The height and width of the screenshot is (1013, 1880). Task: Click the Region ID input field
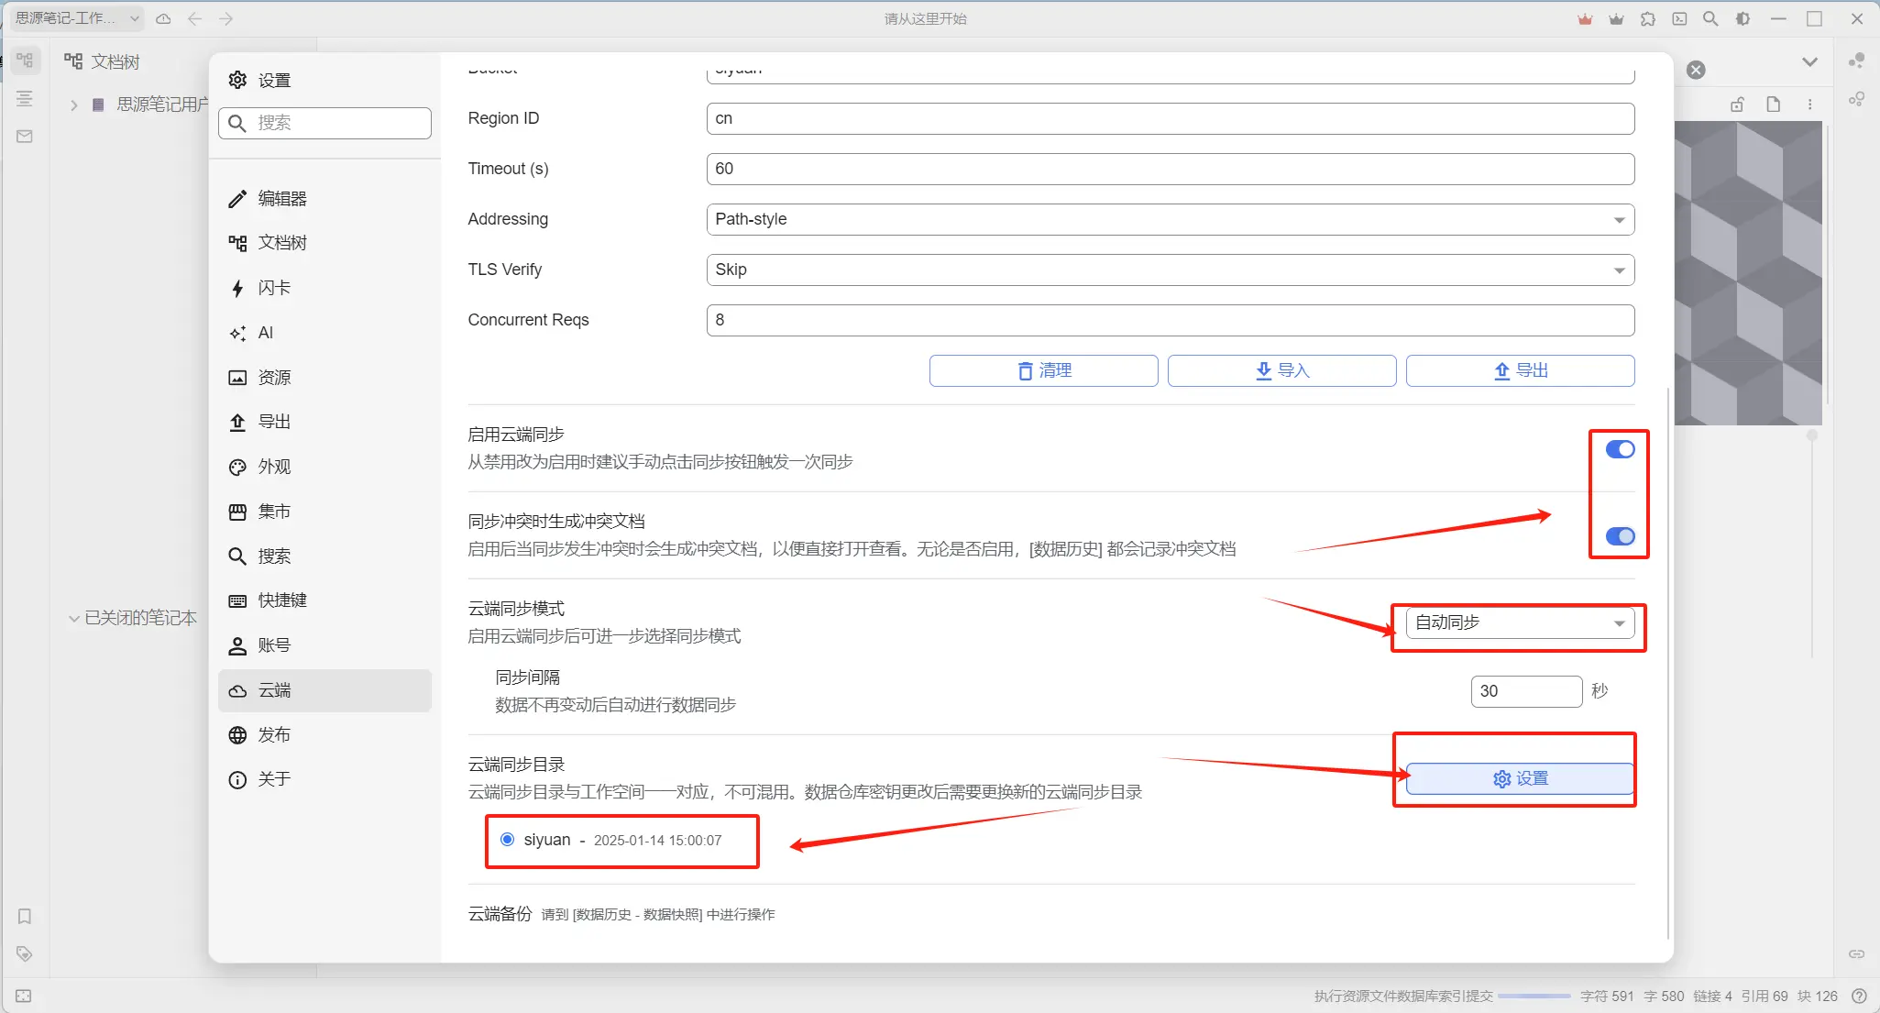tap(1171, 118)
